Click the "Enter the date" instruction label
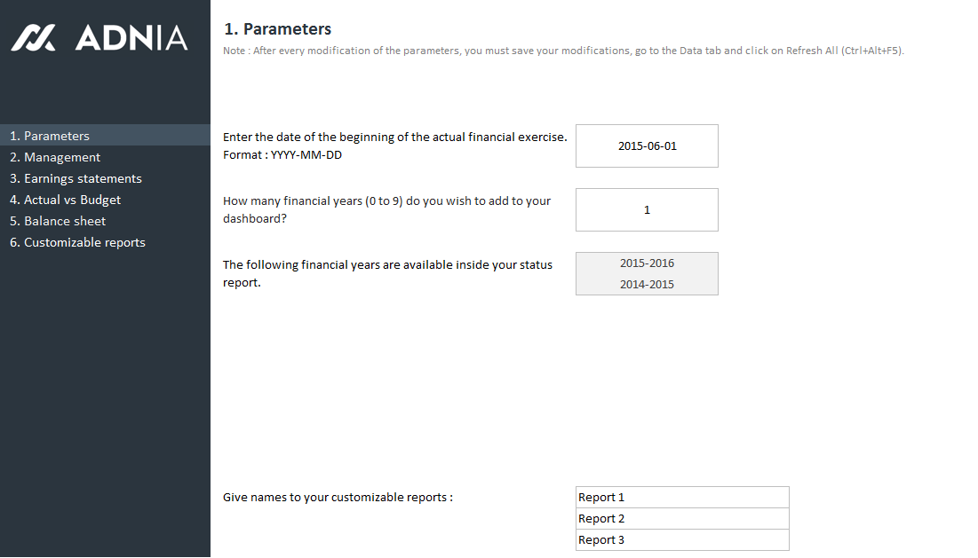 pos(394,137)
